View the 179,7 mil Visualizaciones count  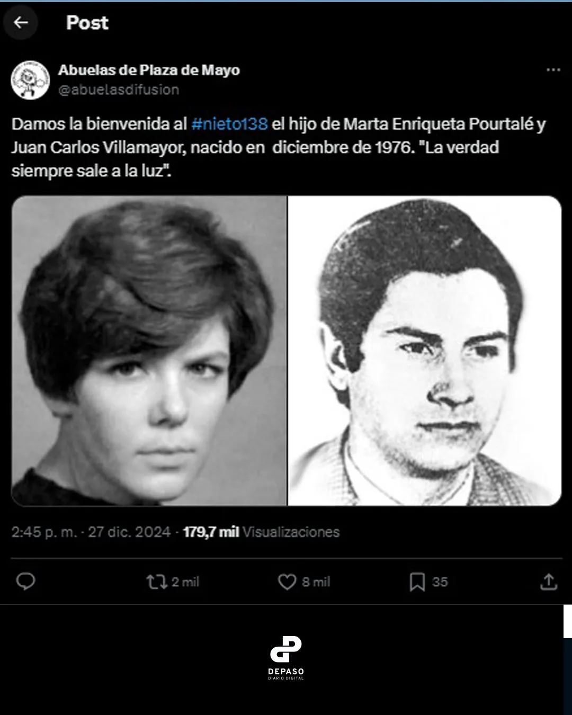coord(261,532)
